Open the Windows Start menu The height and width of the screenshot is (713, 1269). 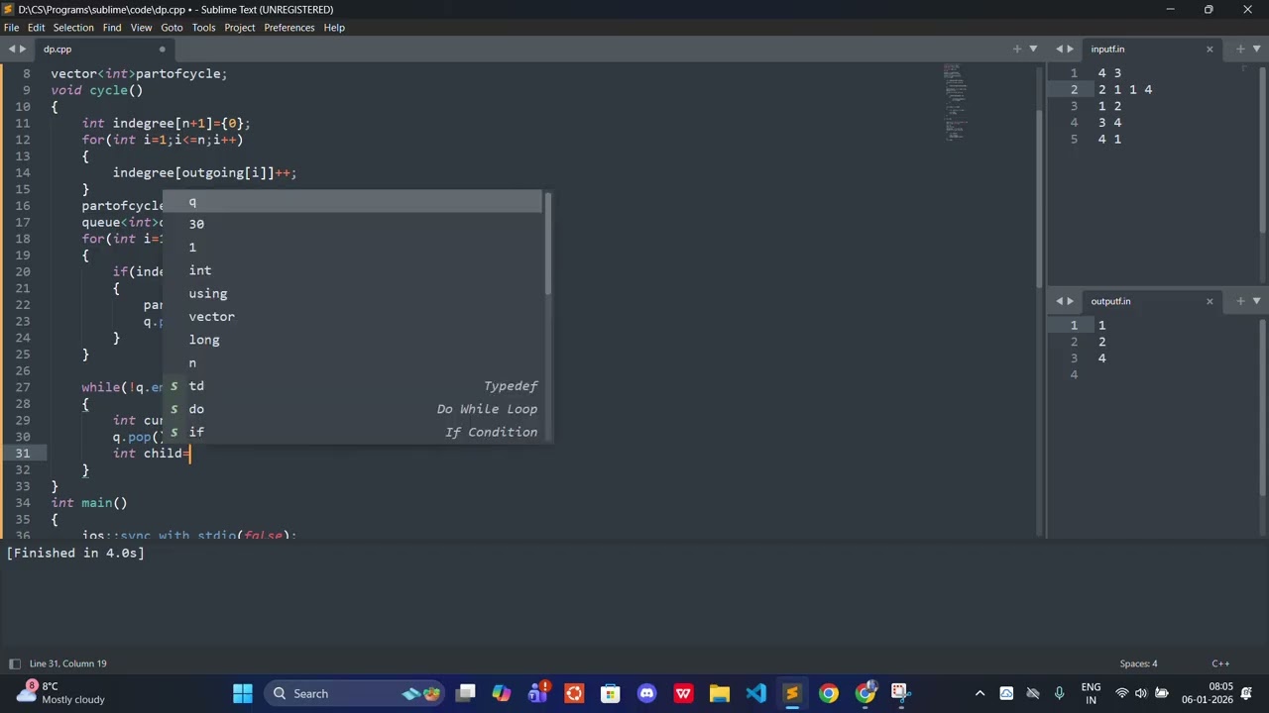click(243, 693)
